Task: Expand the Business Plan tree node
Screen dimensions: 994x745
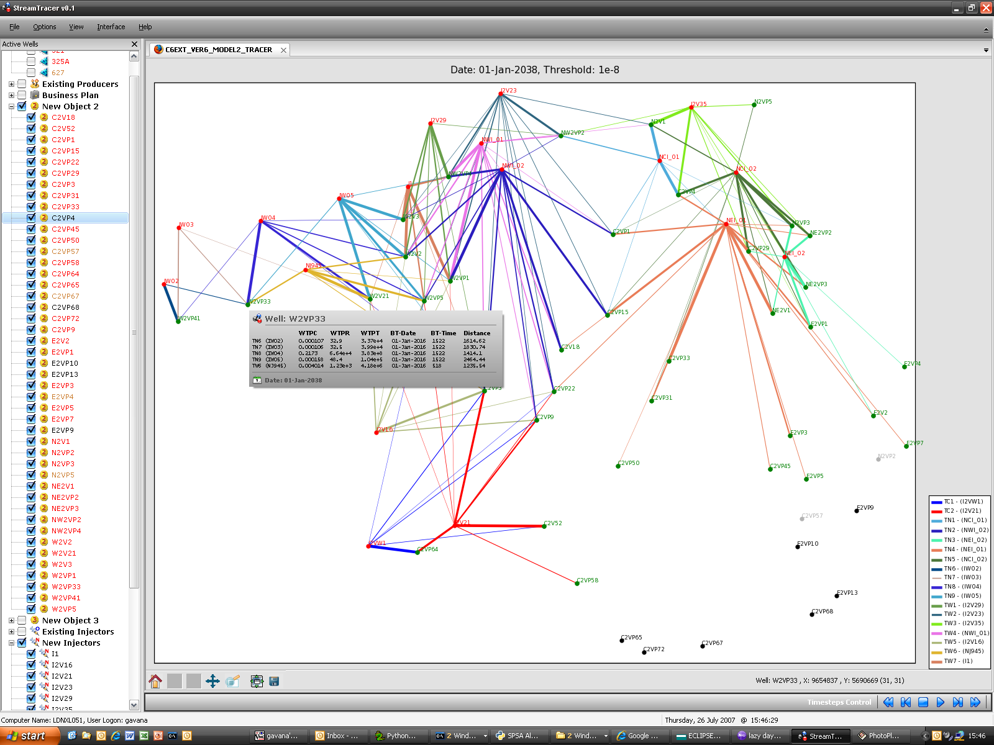Action: pos(11,95)
